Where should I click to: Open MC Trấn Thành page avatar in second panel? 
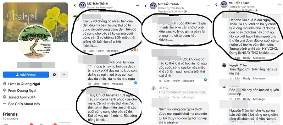[x=82, y=5]
